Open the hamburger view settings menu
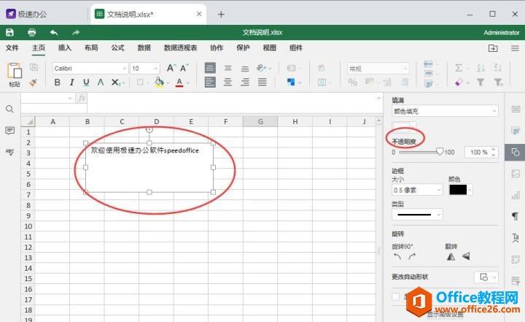The width and height of the screenshot is (525, 322). pos(516,48)
